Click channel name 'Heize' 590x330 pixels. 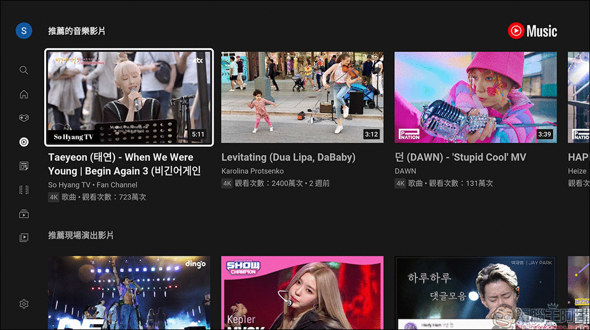pyautogui.click(x=577, y=171)
